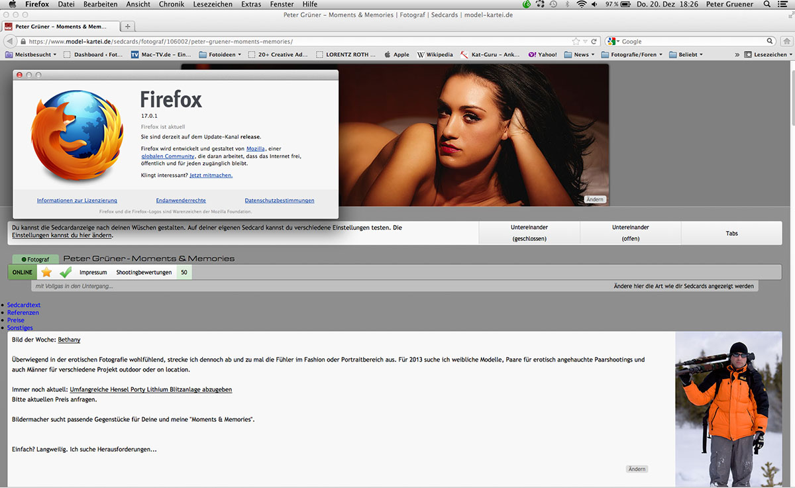Open the Bethany picture-of-the-week link
Image resolution: width=795 pixels, height=488 pixels.
(x=69, y=340)
